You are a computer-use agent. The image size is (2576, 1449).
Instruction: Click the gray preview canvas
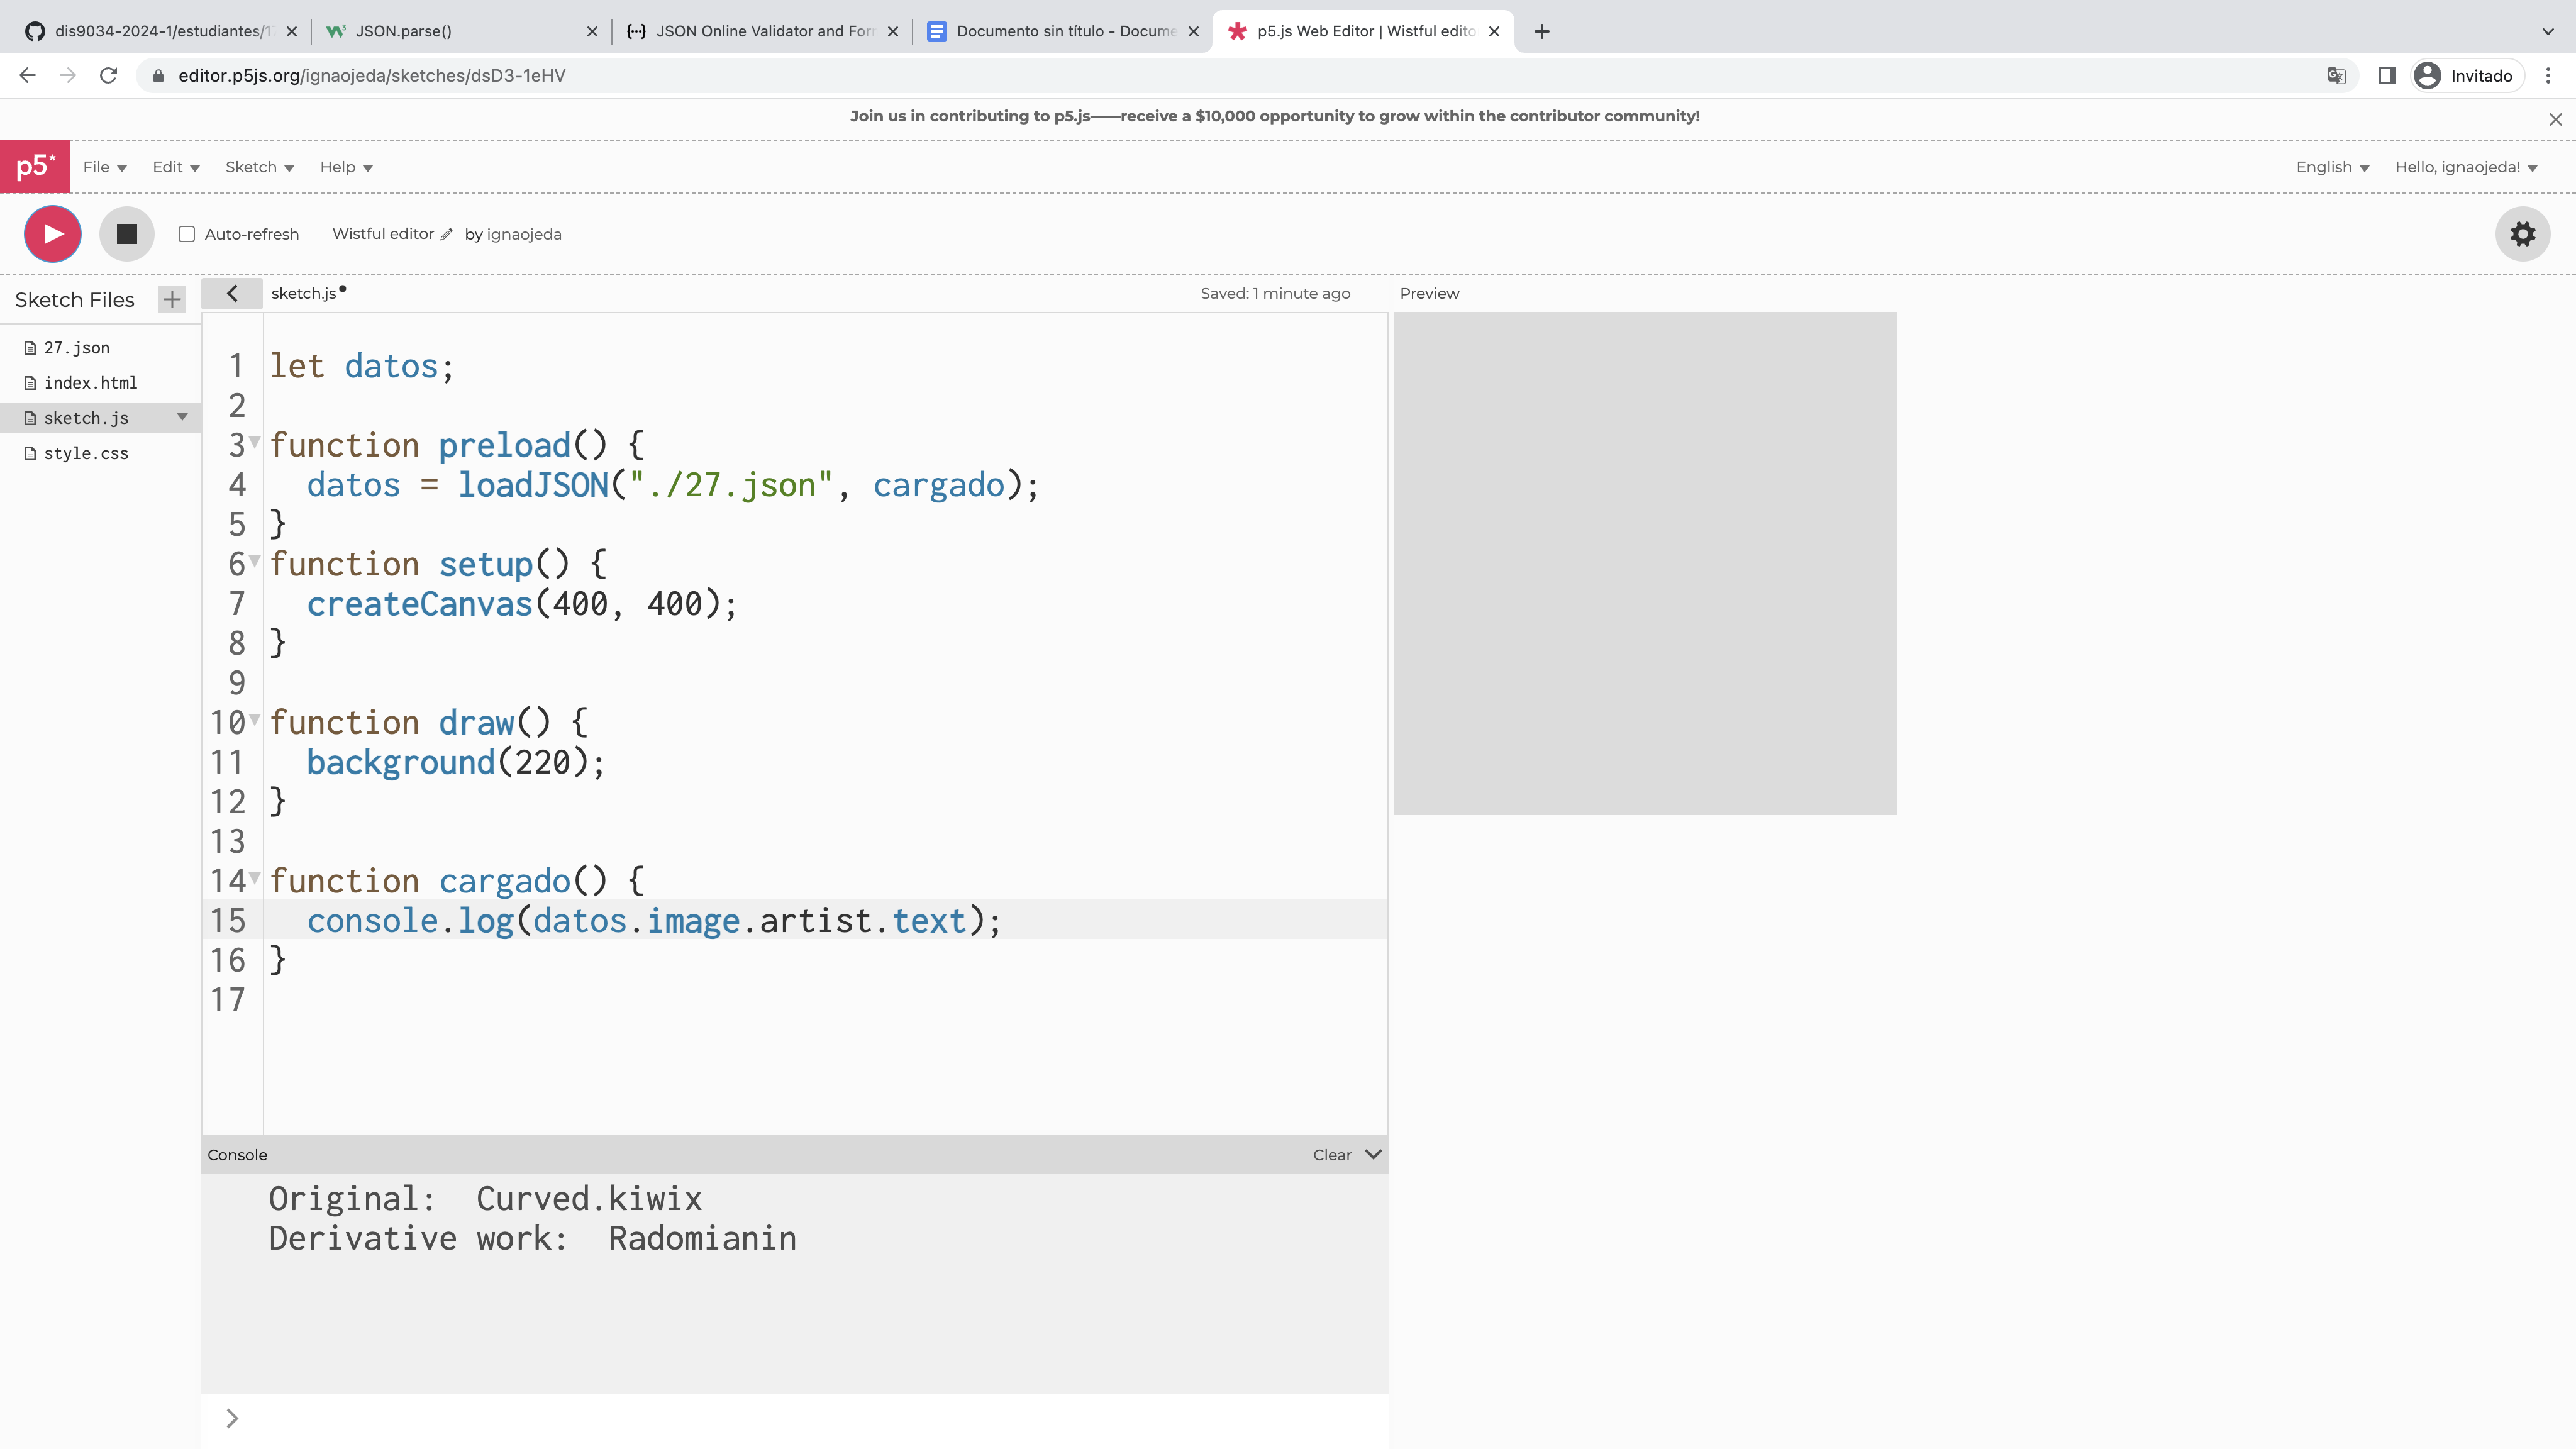(1645, 563)
